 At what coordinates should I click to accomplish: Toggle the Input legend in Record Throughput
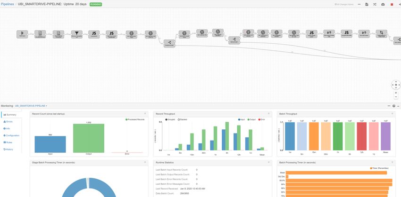(x=242, y=119)
